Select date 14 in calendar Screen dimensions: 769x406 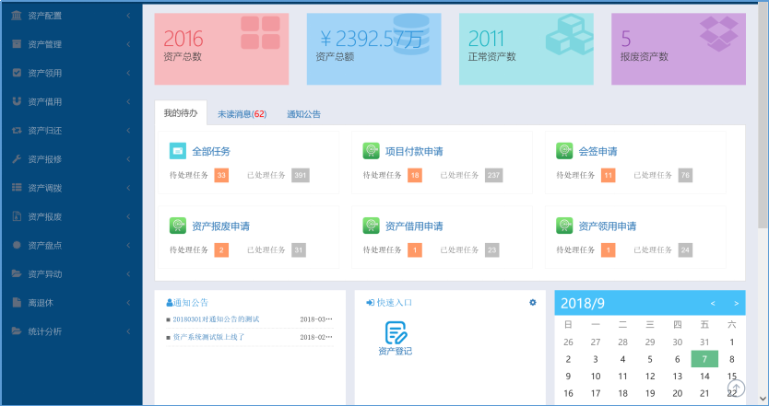pyautogui.click(x=704, y=377)
